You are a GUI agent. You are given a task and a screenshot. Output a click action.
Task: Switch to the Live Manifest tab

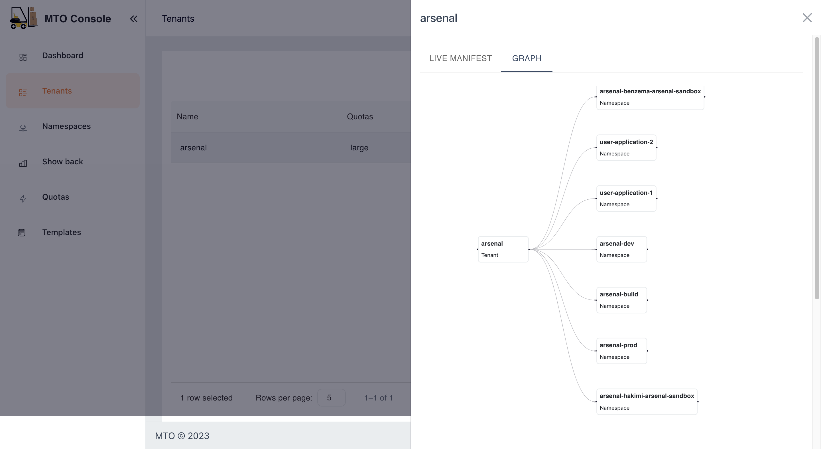pyautogui.click(x=460, y=58)
